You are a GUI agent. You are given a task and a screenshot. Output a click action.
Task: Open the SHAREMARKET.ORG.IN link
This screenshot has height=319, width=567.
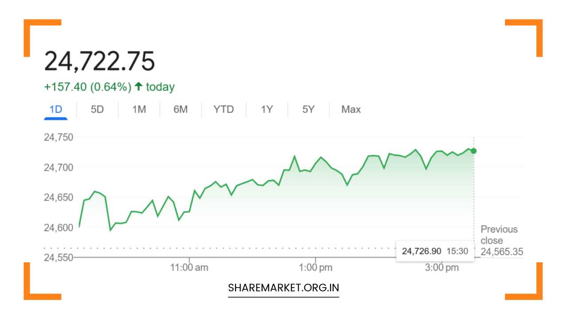point(283,288)
